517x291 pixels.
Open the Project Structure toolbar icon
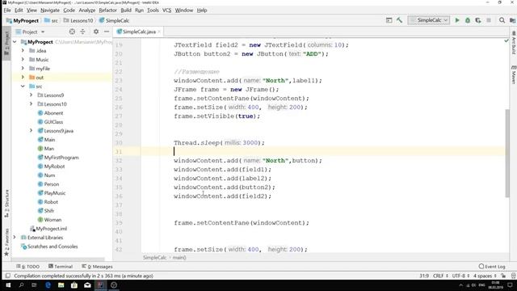point(512,20)
